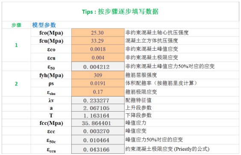This screenshot has width=241, height=155.
Task: Click the description 非约束混凝土轴心抗压强度
Action: pos(157,32)
